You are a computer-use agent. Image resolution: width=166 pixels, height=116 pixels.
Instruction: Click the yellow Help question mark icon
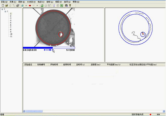point(70,6)
